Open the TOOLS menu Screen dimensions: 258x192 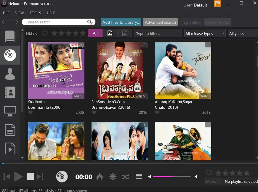pos(35,13)
